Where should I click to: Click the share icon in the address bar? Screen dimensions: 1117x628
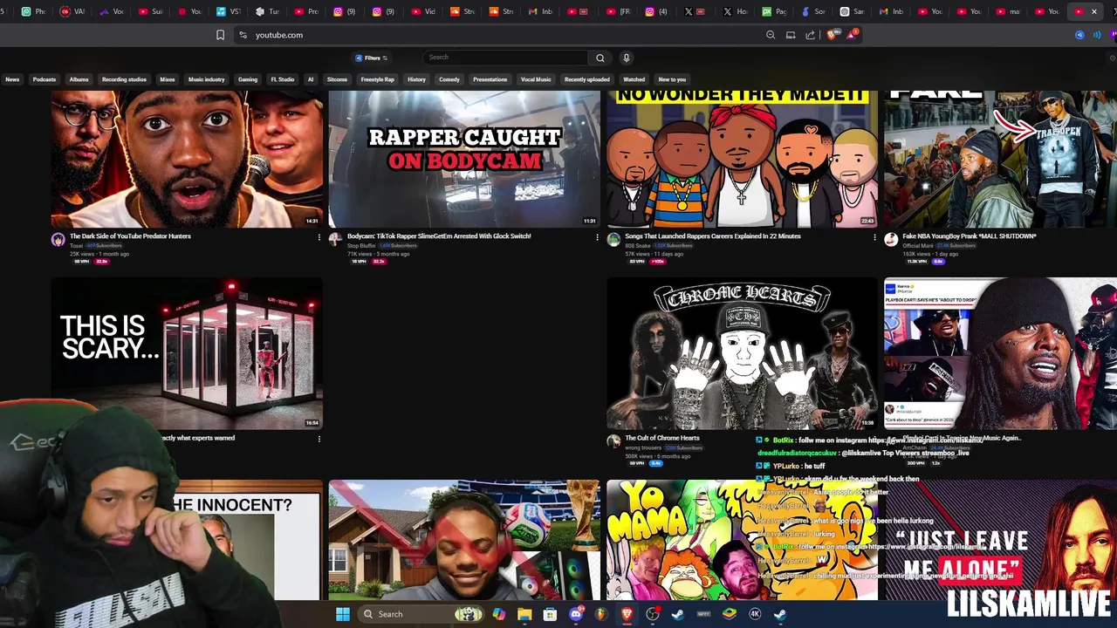(811, 35)
